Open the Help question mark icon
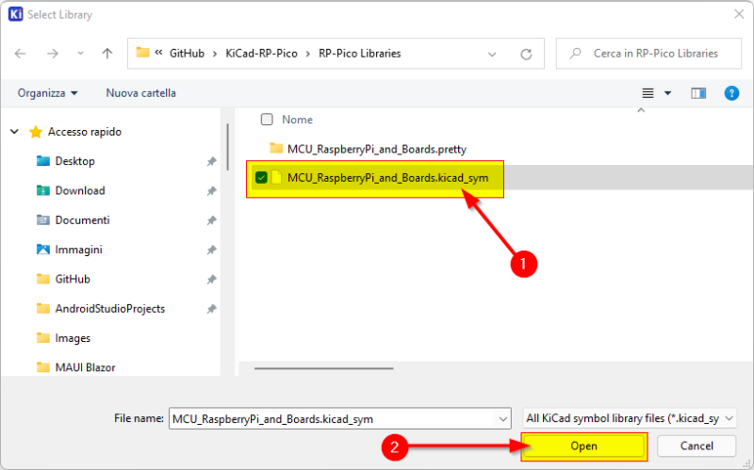Screen dimensions: 754x470 tap(730, 93)
